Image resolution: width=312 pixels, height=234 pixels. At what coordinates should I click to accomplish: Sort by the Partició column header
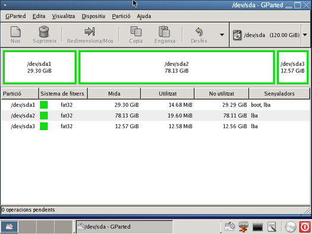pyautogui.click(x=20, y=93)
